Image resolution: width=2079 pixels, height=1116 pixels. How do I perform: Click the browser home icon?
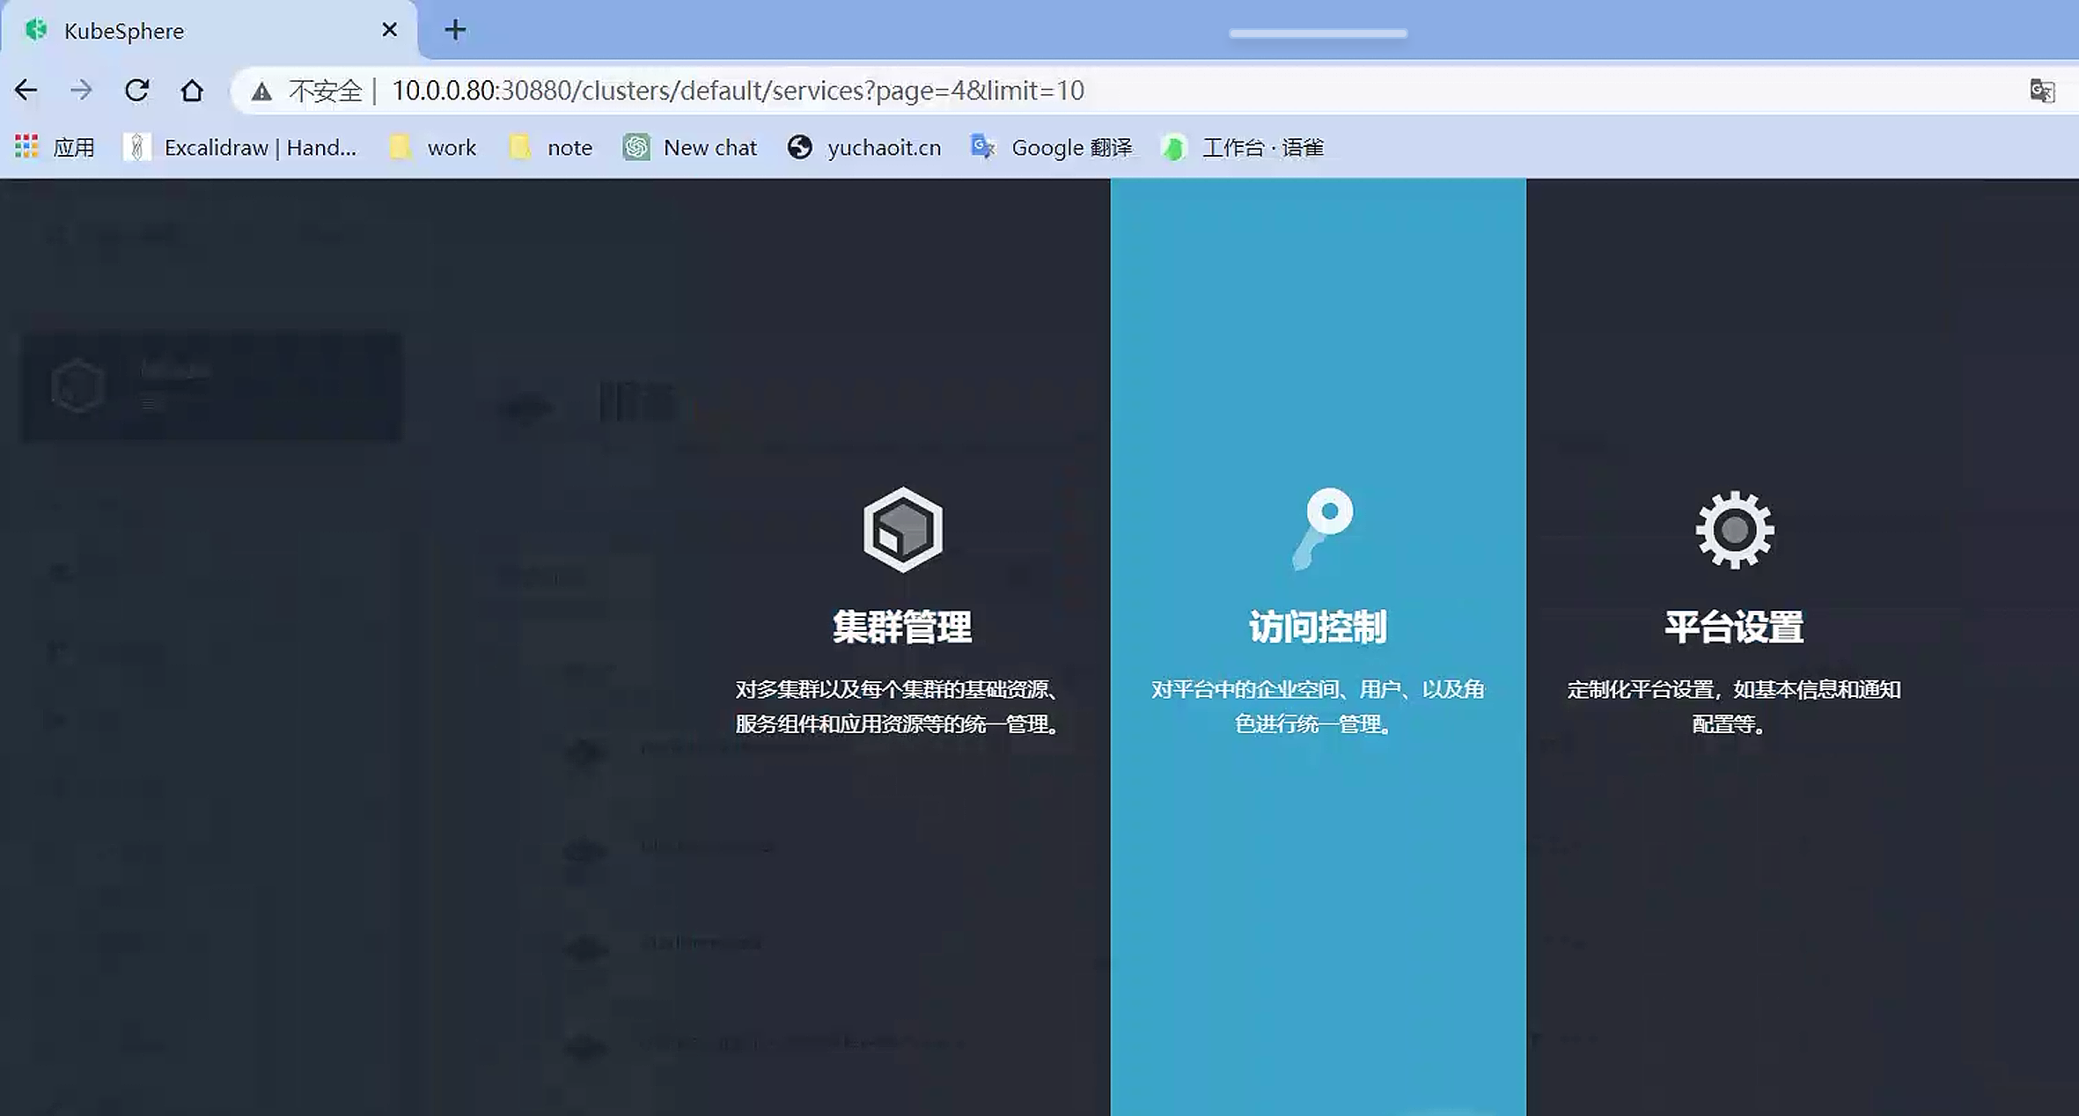pyautogui.click(x=192, y=90)
